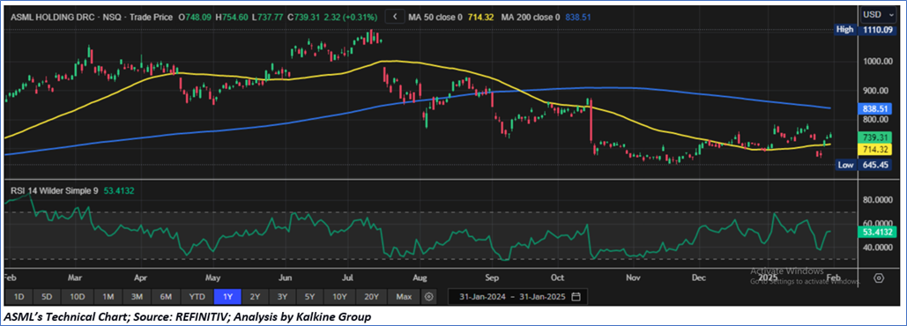Select the 3M time range
Viewport: 907px width, 326px height.
pyautogui.click(x=138, y=297)
